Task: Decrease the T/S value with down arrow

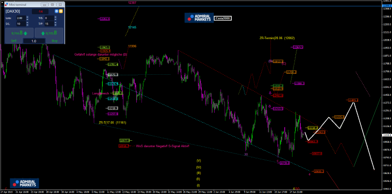Action: (55, 19)
